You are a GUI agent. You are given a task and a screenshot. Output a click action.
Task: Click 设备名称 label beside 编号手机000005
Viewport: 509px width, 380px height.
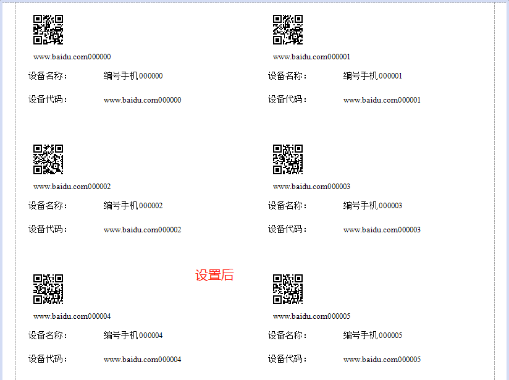click(x=287, y=335)
